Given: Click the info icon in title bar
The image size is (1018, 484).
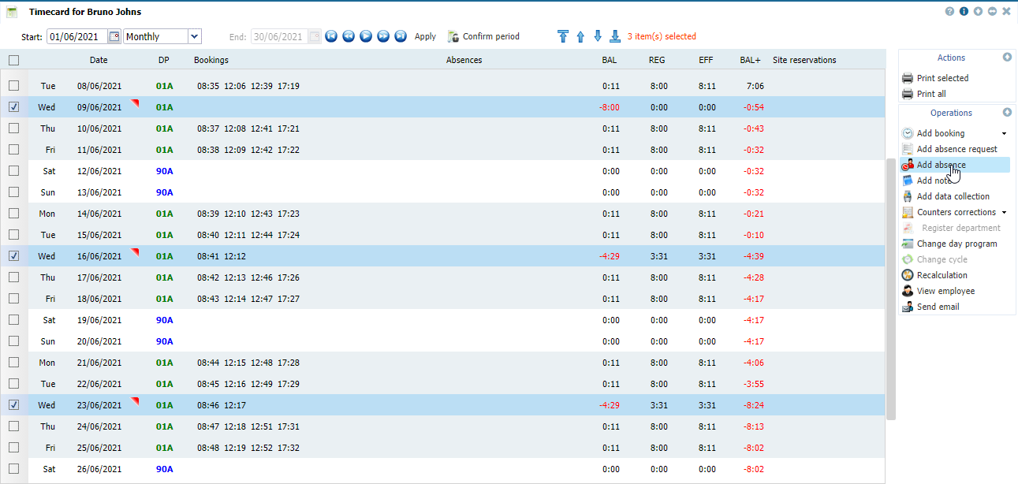Looking at the screenshot, I should pos(964,12).
